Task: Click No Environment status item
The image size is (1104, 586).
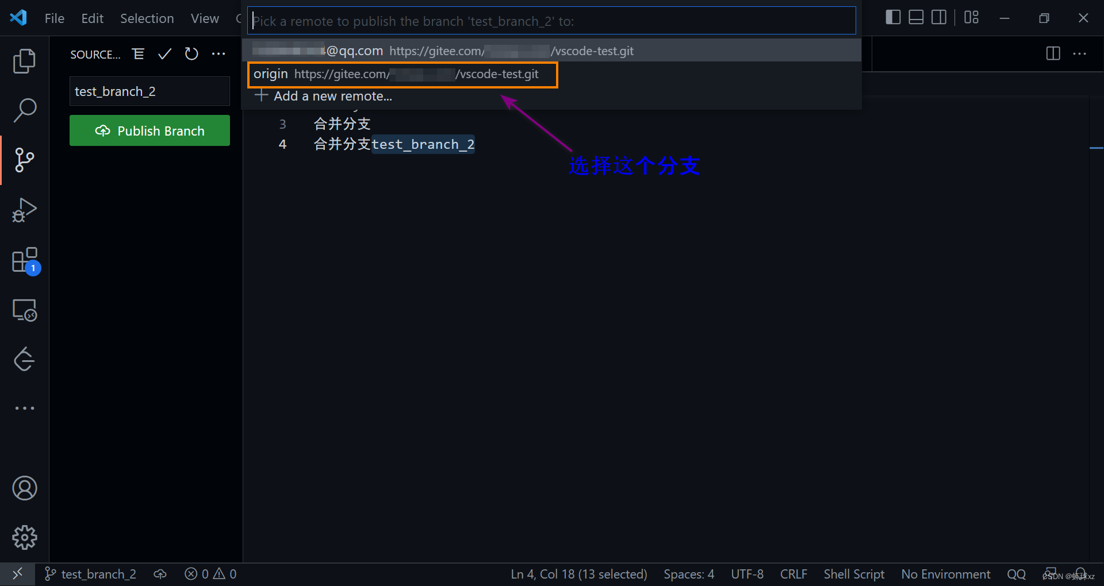Action: click(x=946, y=574)
